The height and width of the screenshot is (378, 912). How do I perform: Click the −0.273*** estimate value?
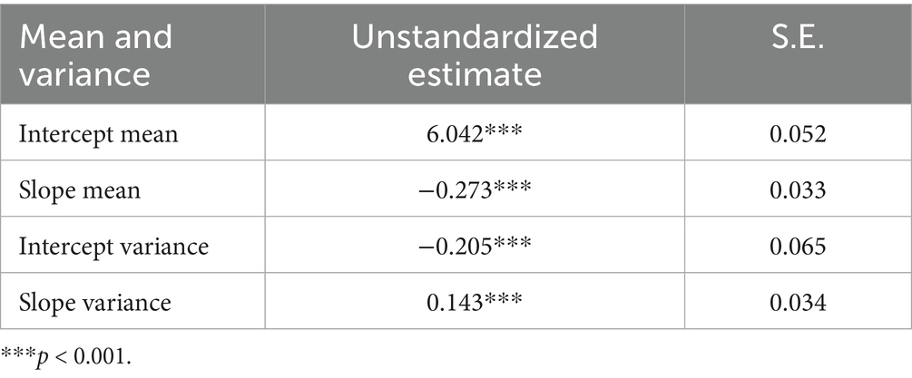click(475, 190)
